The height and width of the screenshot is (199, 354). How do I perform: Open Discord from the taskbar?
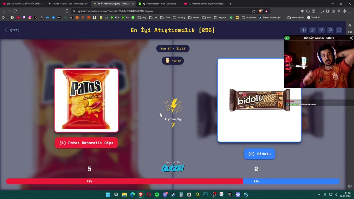(165, 195)
